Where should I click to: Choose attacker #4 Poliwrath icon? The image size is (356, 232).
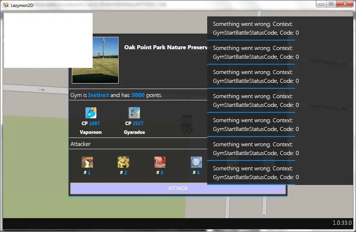[196, 162]
